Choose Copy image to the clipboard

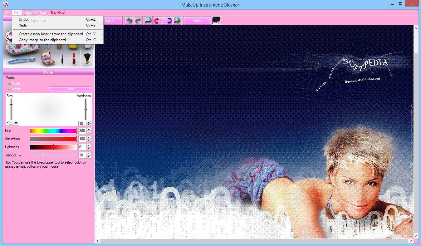pos(58,40)
